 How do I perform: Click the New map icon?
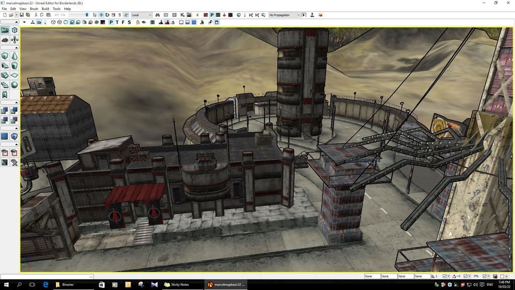[5, 15]
